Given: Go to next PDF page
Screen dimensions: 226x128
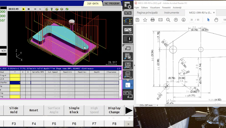Looking at the screenshot, I should (x=183, y=20).
